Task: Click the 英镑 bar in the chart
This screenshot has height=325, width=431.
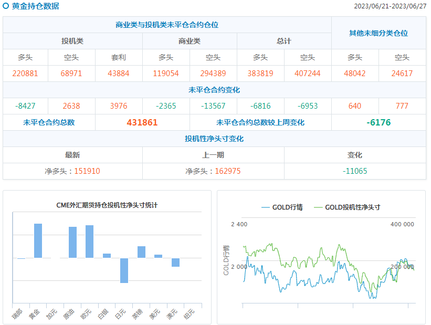Action: pyautogui.click(x=141, y=252)
